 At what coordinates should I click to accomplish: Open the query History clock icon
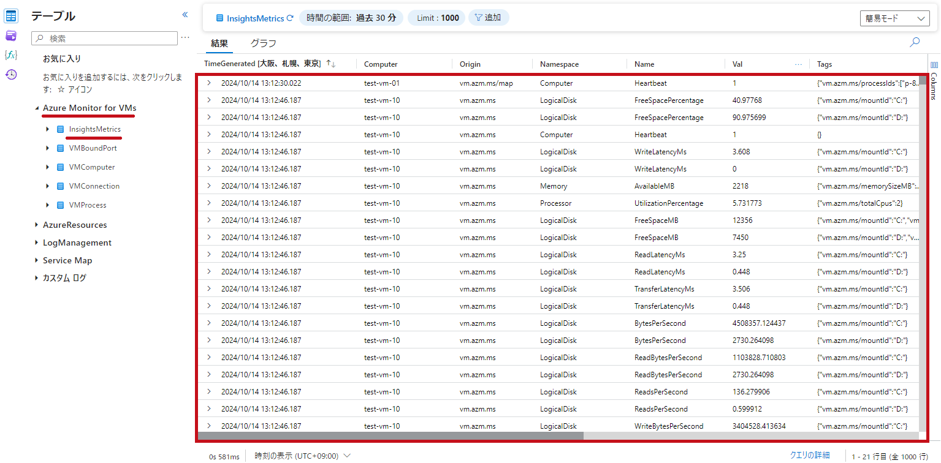11,75
